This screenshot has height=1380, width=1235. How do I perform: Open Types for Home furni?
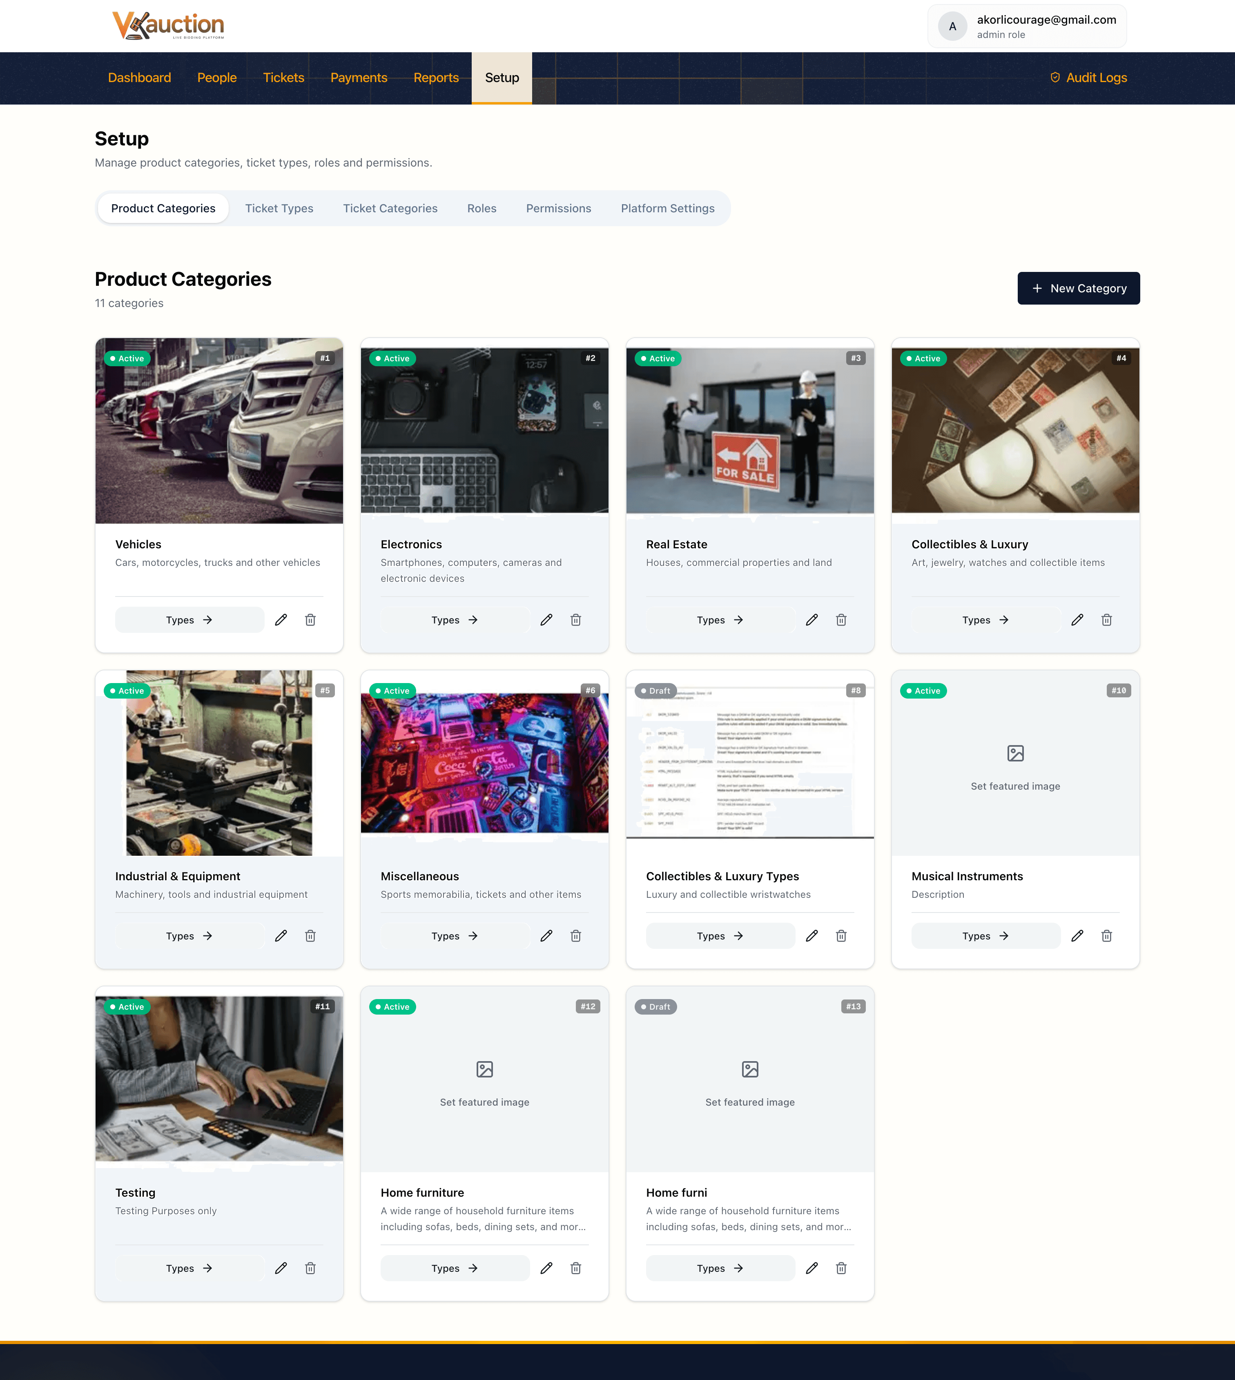pyautogui.click(x=720, y=1269)
